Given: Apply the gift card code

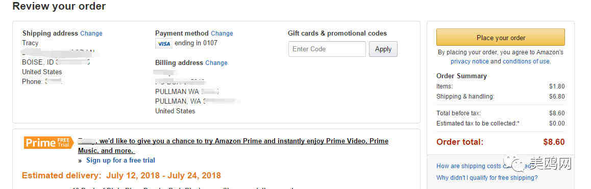Looking at the screenshot, I should click(383, 49).
